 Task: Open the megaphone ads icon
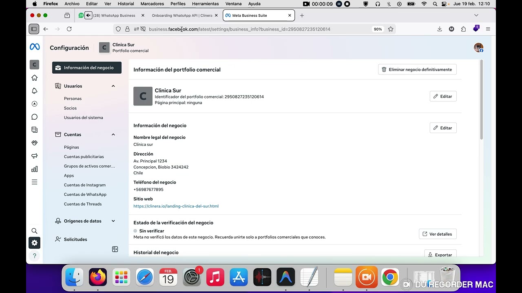click(35, 156)
